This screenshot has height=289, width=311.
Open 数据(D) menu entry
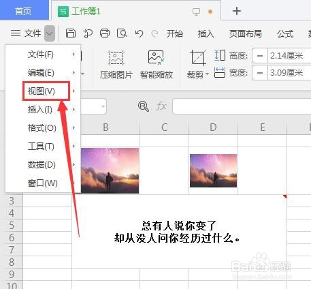click(43, 165)
